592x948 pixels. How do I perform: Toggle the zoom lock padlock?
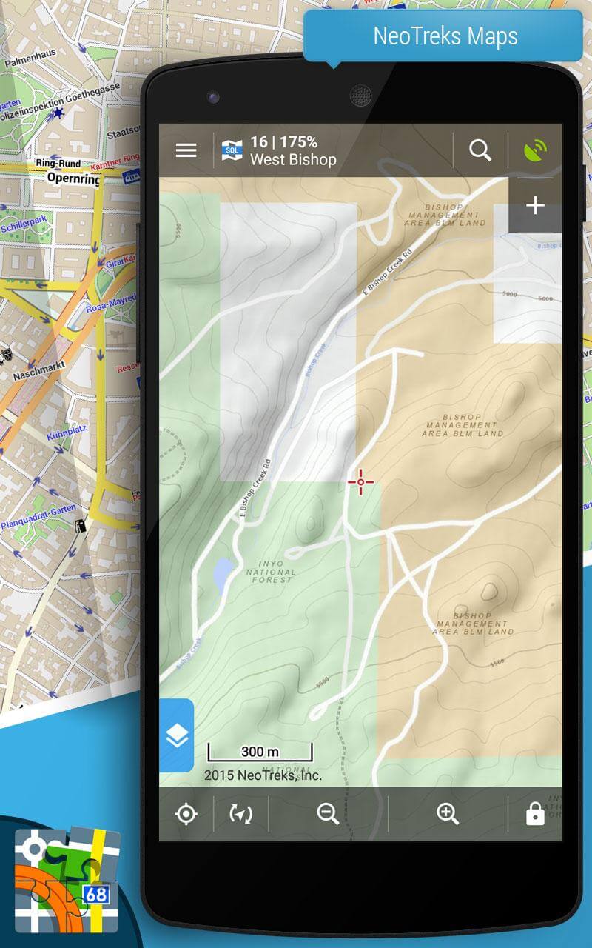click(x=534, y=815)
